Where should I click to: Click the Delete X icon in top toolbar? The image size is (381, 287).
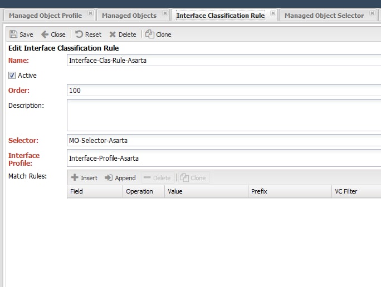click(113, 34)
